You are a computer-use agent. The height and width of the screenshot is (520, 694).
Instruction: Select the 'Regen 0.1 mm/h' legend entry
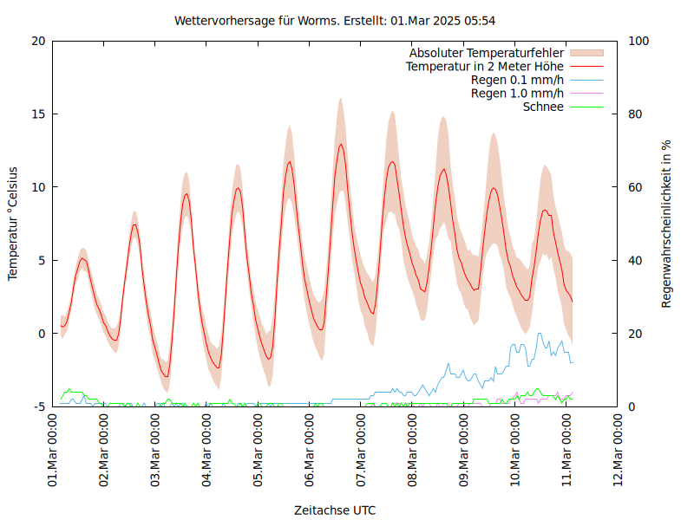tap(517, 80)
